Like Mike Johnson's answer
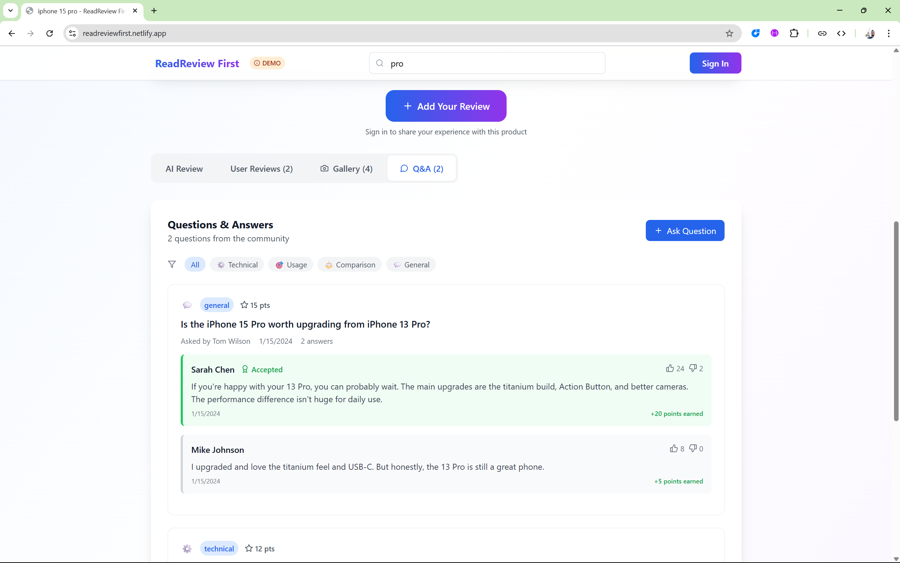 coord(674,448)
